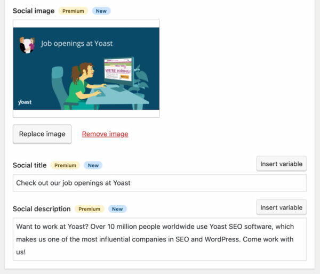320x274 pixels.
Task: Click New badge beside Social description
Action: [x=117, y=209]
